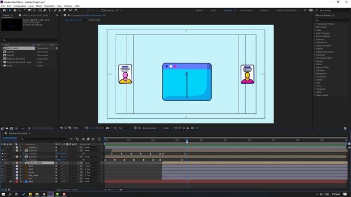This screenshot has height=197, width=351.
Task: Toggle Position stopwatch under Card 02
Action: pos(23,154)
